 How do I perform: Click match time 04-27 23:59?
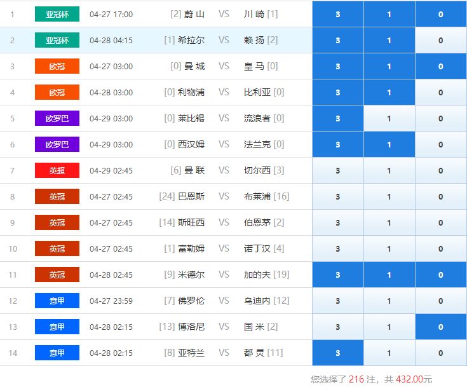pos(111,301)
